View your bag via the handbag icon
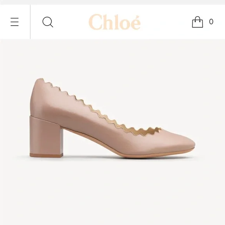This screenshot has height=225, width=225. (197, 22)
